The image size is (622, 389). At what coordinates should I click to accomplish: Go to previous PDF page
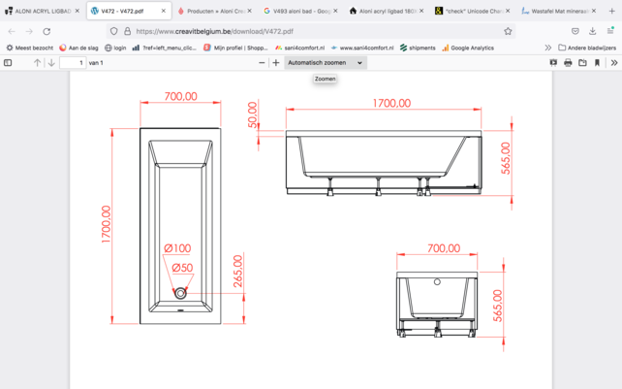pyautogui.click(x=38, y=63)
